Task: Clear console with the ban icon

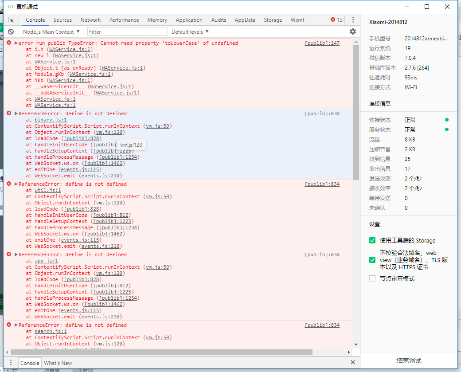Action: (x=11, y=31)
